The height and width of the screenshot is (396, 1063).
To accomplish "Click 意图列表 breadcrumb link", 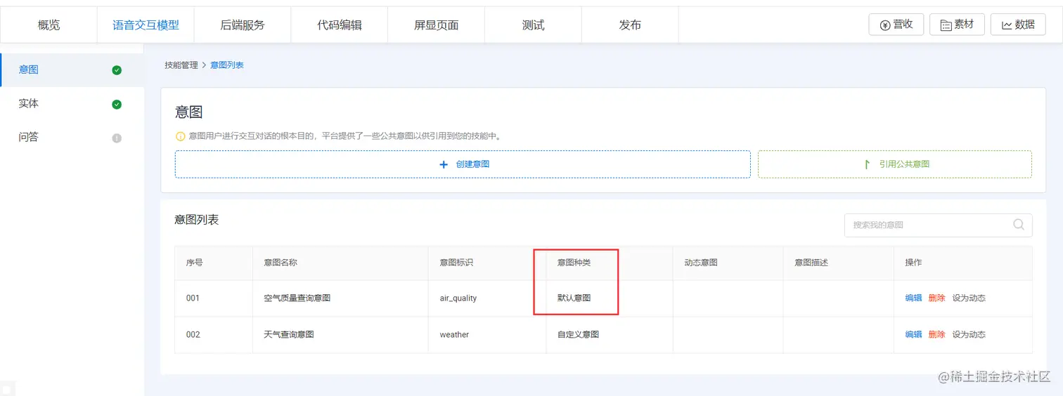I will (x=227, y=65).
